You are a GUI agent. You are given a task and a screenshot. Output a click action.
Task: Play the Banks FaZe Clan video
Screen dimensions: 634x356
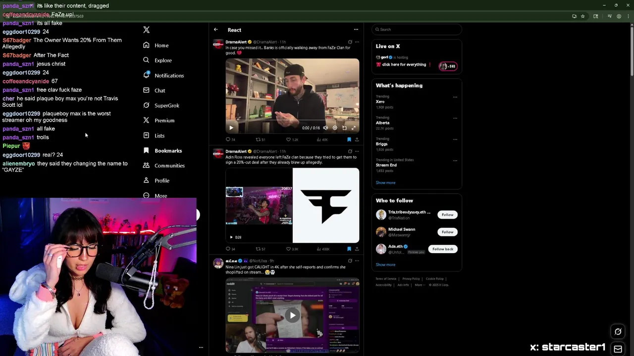click(x=231, y=128)
